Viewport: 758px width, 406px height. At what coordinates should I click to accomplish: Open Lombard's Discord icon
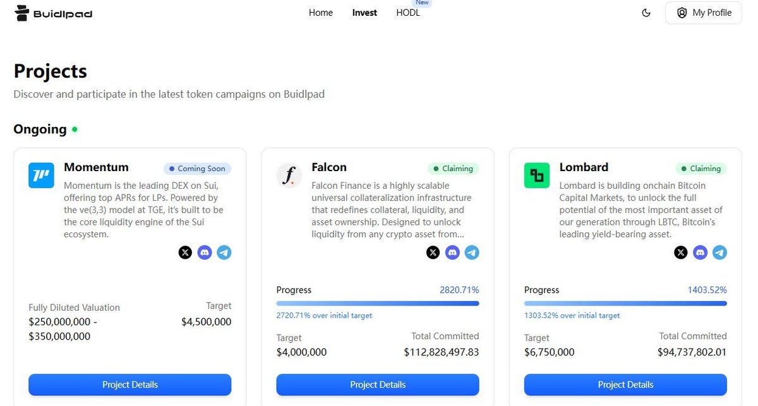click(700, 253)
